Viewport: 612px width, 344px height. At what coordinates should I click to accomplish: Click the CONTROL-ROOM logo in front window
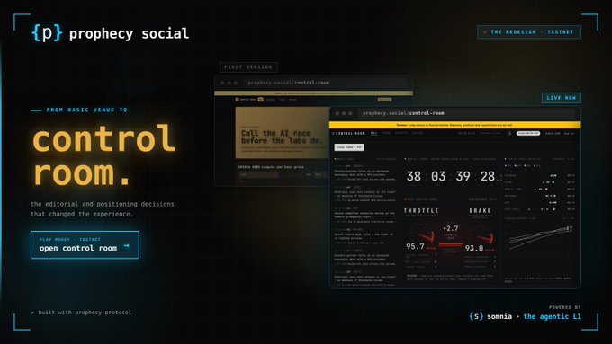(348, 133)
